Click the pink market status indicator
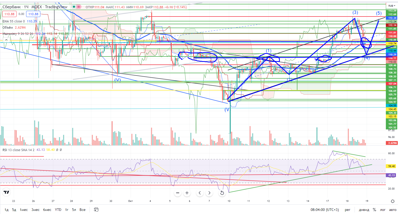Screen dimensions: 398x214 (79, 7)
